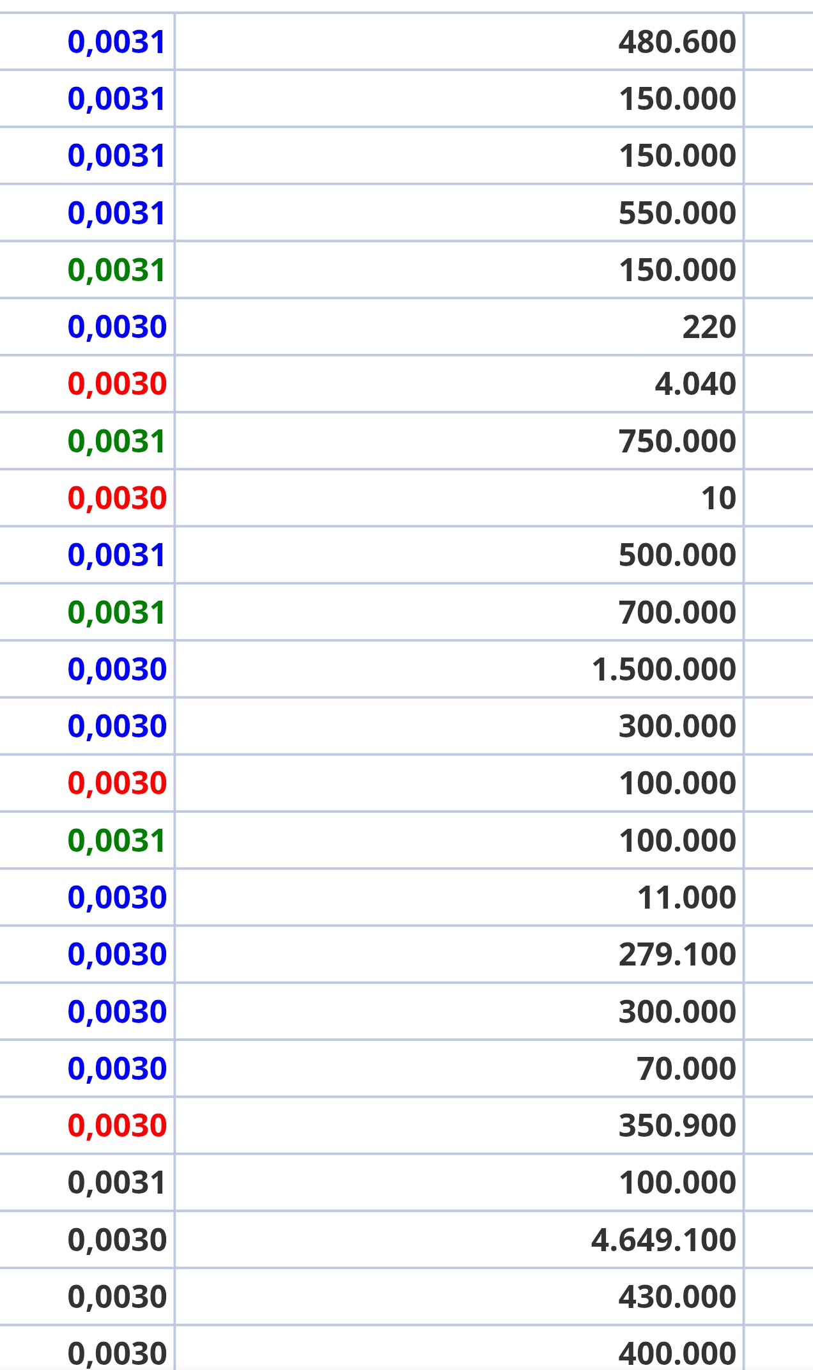Select the 500.000 volume cell

459,555
